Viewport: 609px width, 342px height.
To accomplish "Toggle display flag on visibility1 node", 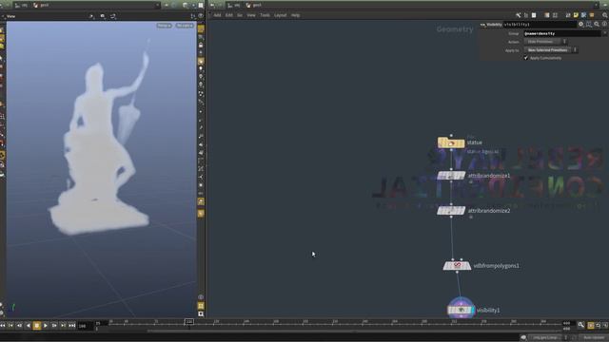I will [x=472, y=311].
